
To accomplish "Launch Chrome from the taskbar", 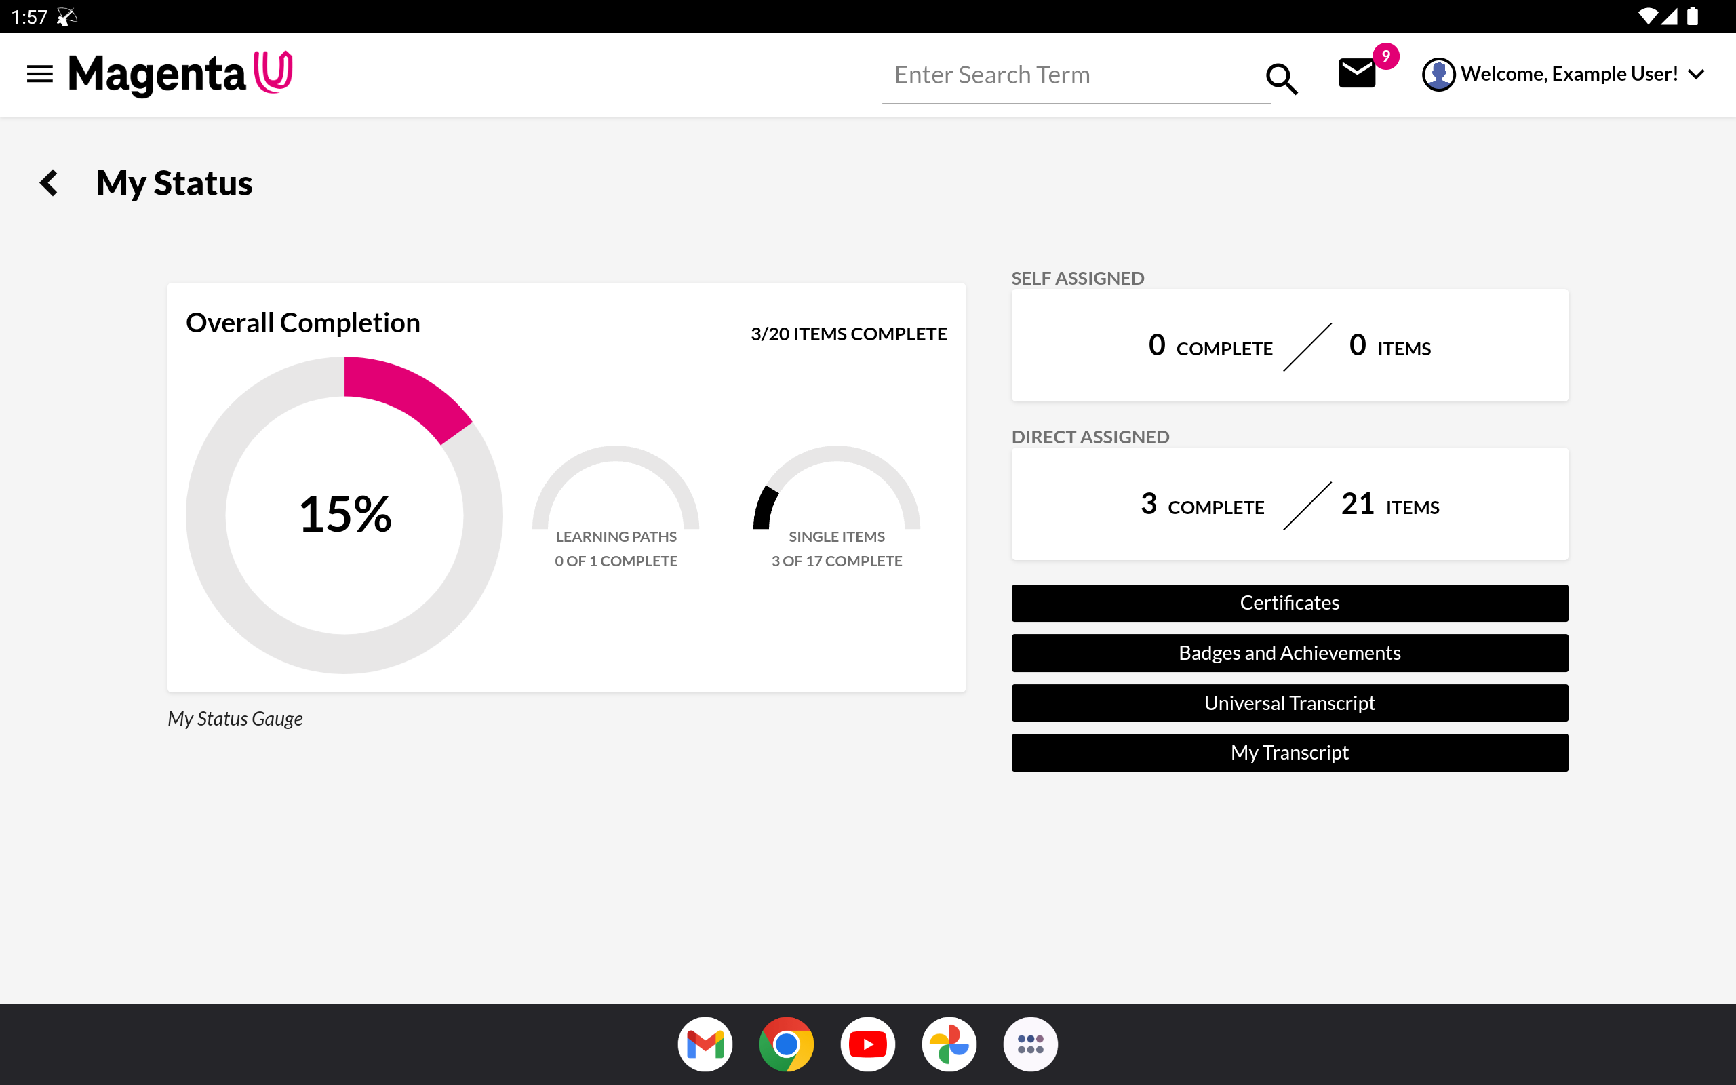I will coord(786,1044).
